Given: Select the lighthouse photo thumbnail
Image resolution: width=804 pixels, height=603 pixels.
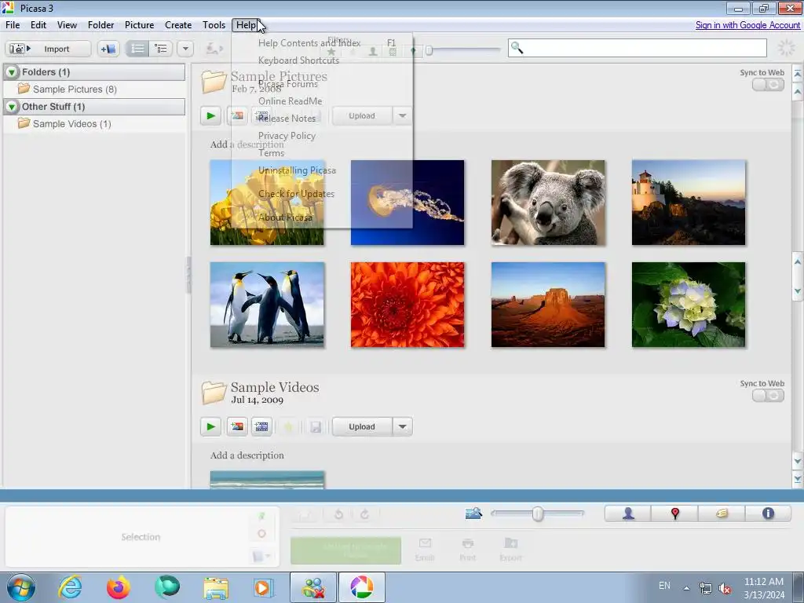Looking at the screenshot, I should coord(689,203).
